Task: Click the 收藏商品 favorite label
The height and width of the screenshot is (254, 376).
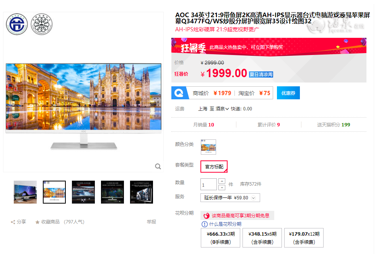Action: (50, 222)
